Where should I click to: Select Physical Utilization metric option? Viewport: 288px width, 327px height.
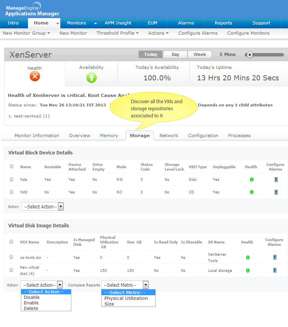coord(128,298)
